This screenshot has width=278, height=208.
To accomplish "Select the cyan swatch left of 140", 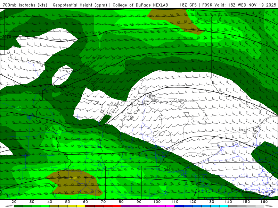I will coord(224,206).
